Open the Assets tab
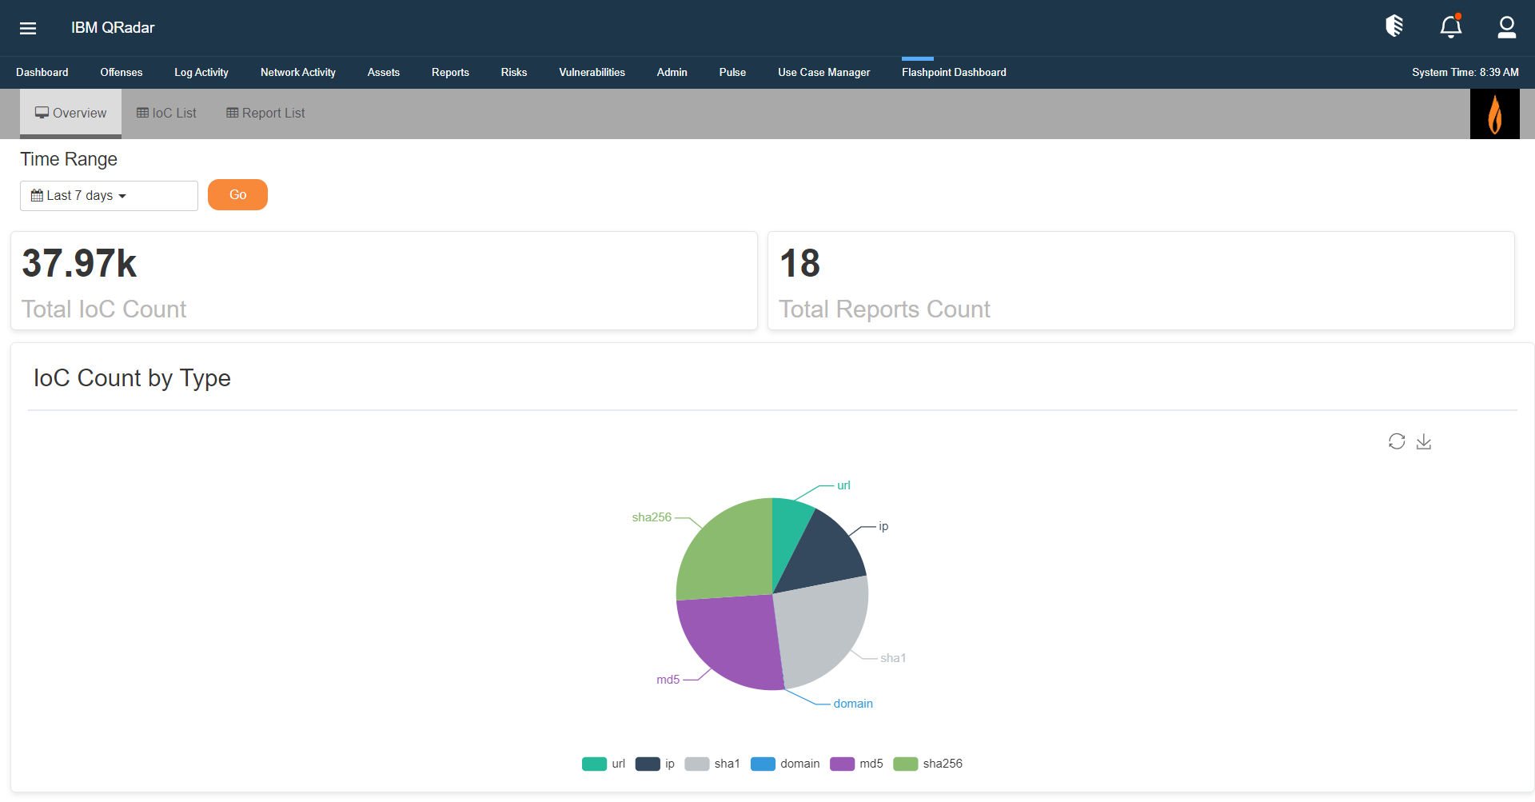This screenshot has width=1535, height=802. pos(384,72)
